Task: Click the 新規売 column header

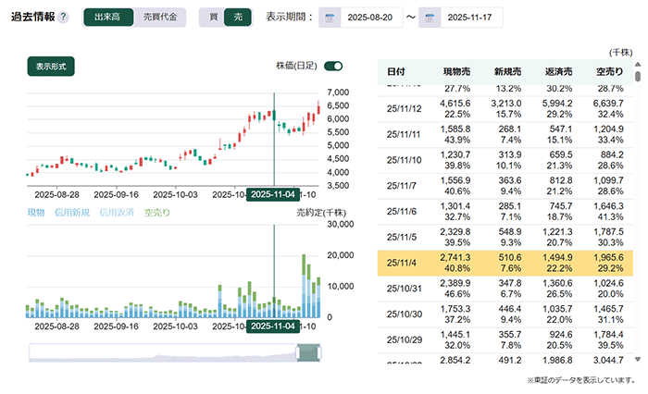Action: pos(508,72)
